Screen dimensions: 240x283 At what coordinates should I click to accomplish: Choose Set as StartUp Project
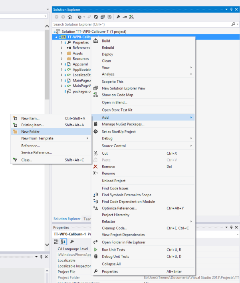[144, 132]
